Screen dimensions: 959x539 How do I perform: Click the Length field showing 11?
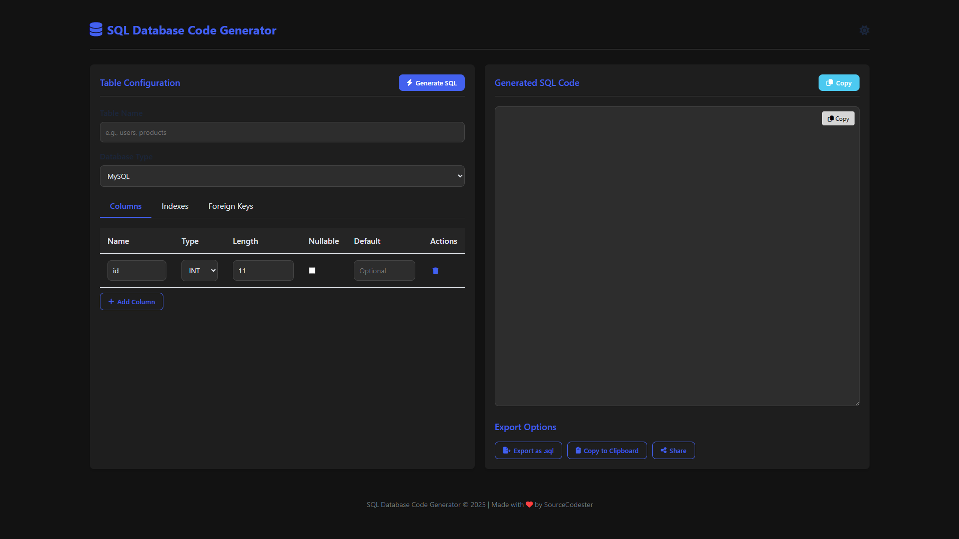(x=263, y=271)
